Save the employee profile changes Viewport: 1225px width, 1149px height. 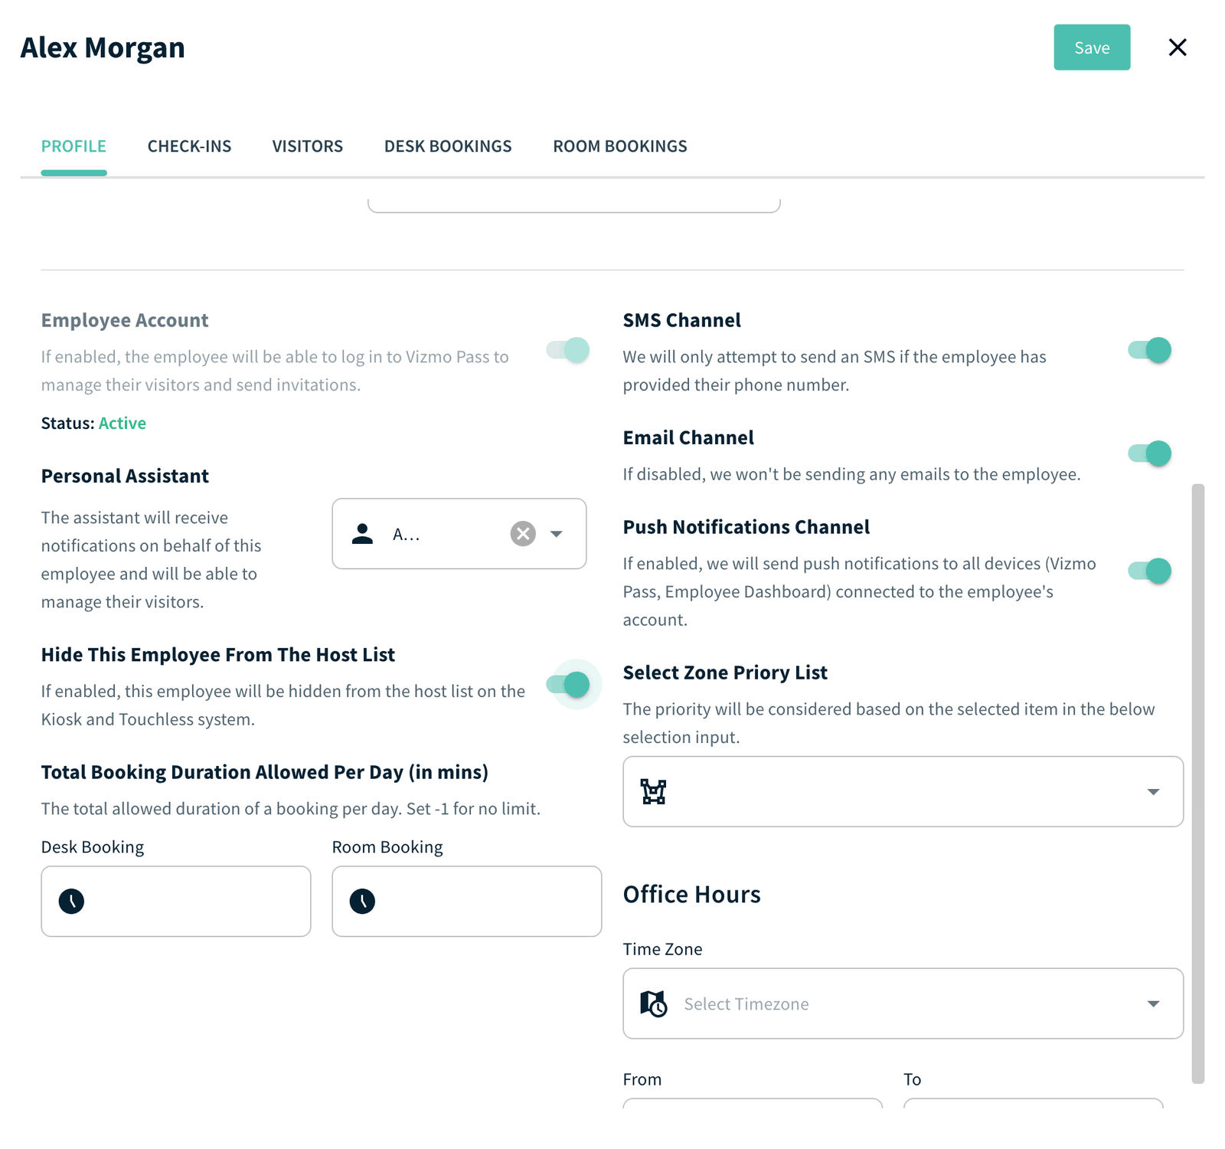coord(1092,47)
